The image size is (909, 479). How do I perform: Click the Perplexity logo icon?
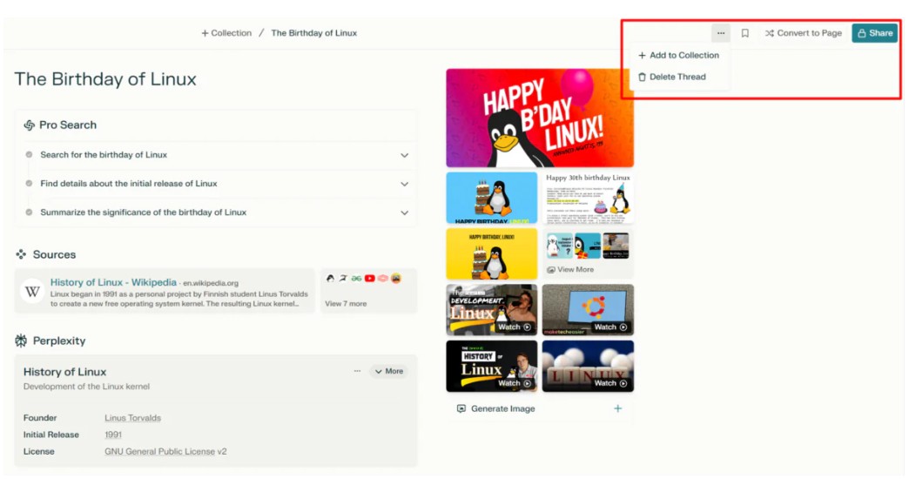pos(21,341)
